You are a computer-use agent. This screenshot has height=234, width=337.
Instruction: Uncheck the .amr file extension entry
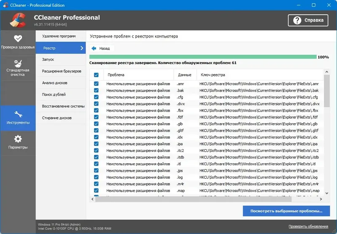coord(96,84)
